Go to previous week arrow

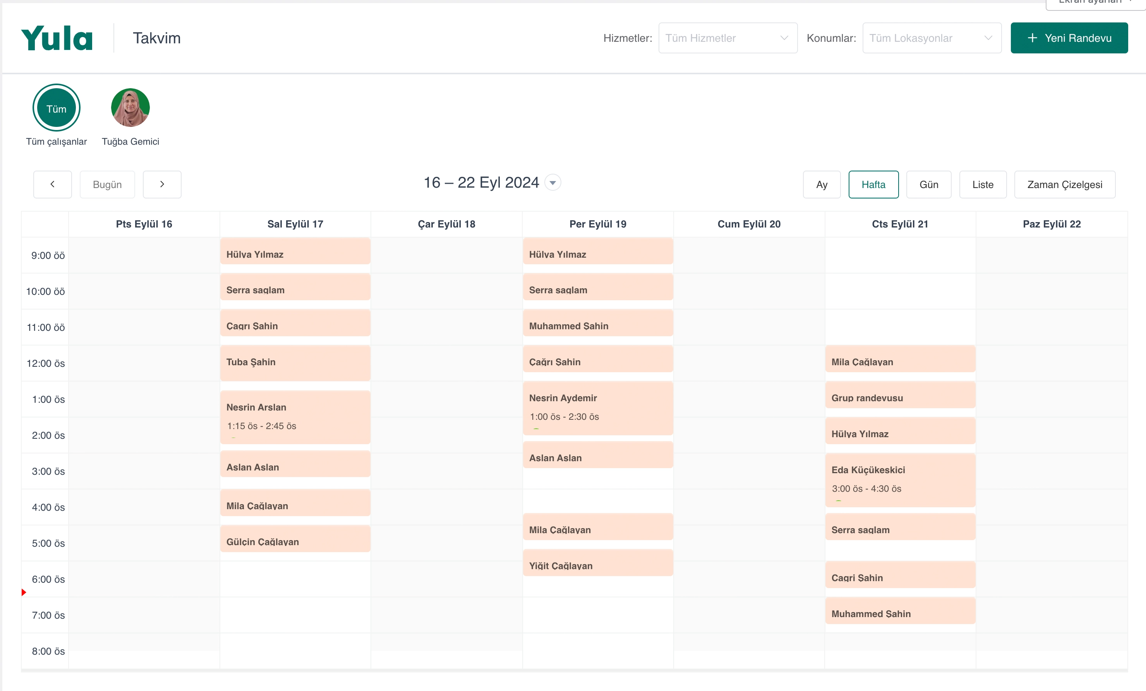point(53,185)
